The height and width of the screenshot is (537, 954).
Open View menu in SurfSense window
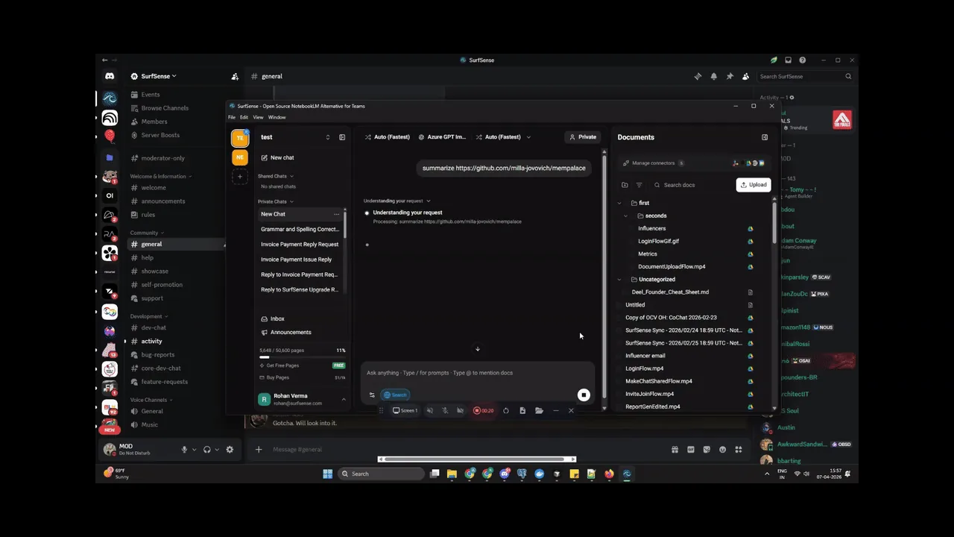coord(258,117)
